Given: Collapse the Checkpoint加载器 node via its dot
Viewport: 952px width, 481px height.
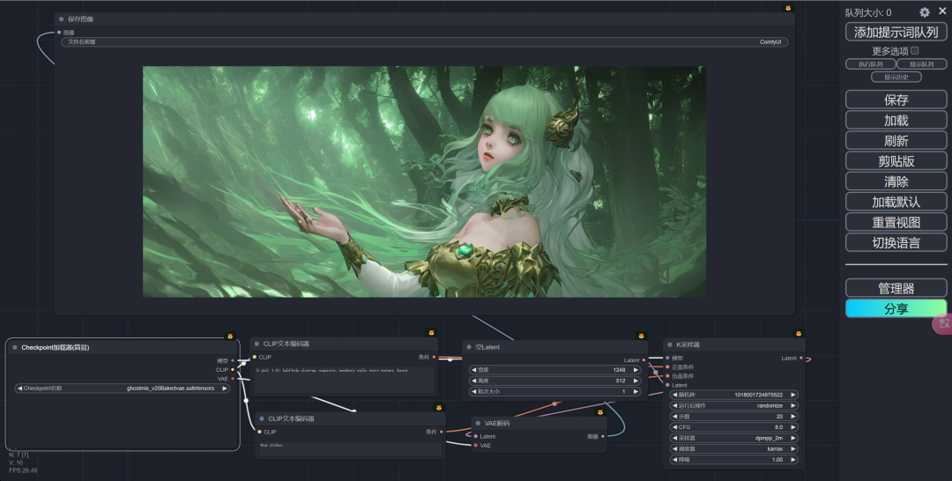Looking at the screenshot, I should click(x=15, y=348).
